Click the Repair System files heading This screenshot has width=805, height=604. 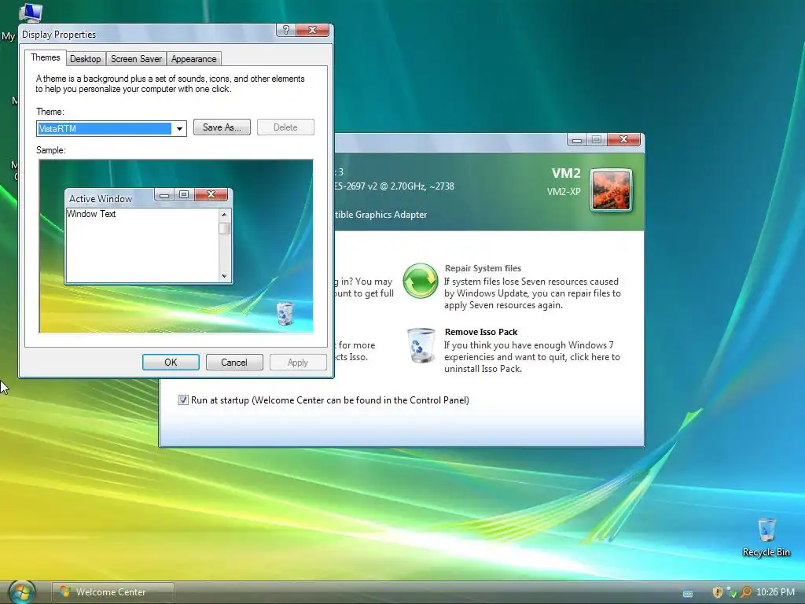pos(483,268)
